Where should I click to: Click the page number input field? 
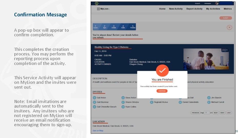point(207,113)
